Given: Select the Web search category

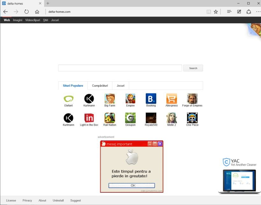Looking at the screenshot, I should tap(7, 20).
